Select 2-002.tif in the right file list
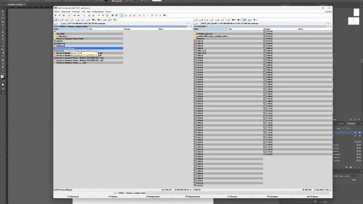Image resolution: width=363 pixels, height=204 pixels. click(228, 44)
